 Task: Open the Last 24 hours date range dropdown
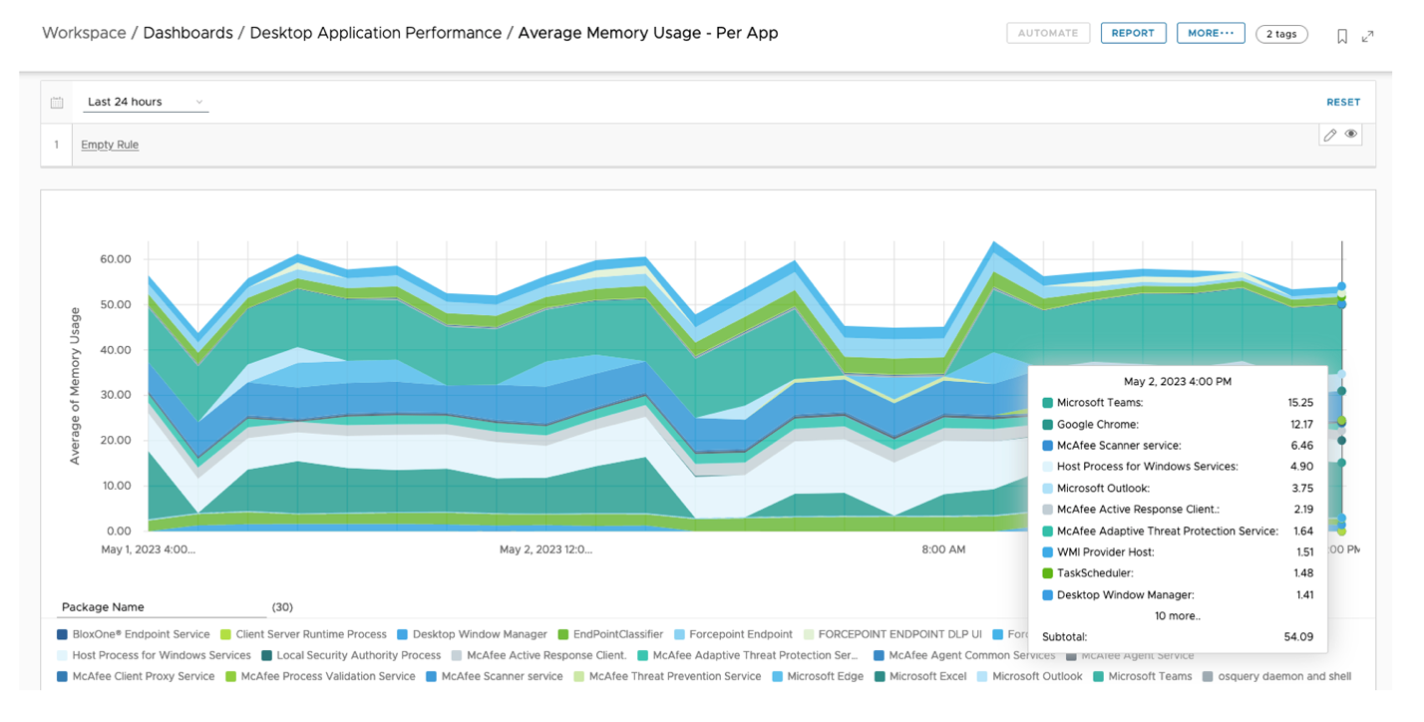[145, 102]
